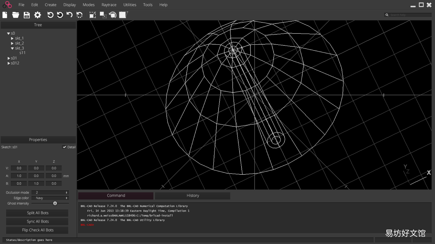The image size is (435, 244).
Task: Select the s012 label in the tree
Action: [15, 63]
